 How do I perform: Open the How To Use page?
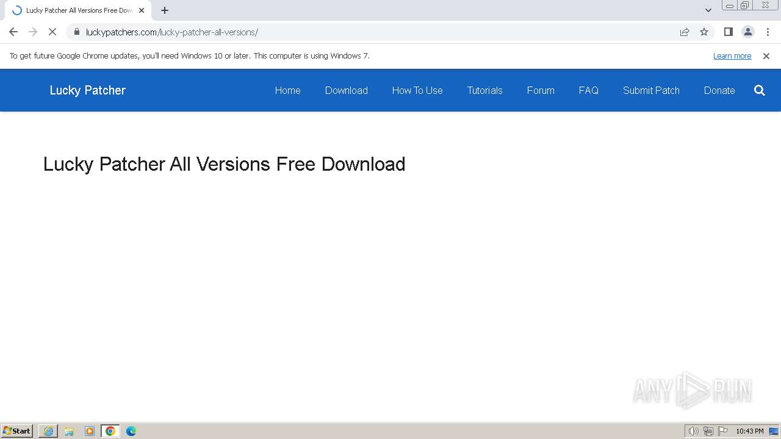pyautogui.click(x=417, y=90)
